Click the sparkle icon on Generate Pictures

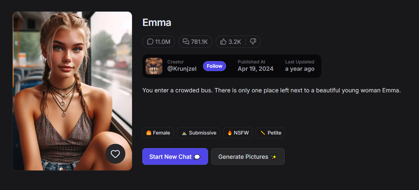pyautogui.click(x=274, y=157)
